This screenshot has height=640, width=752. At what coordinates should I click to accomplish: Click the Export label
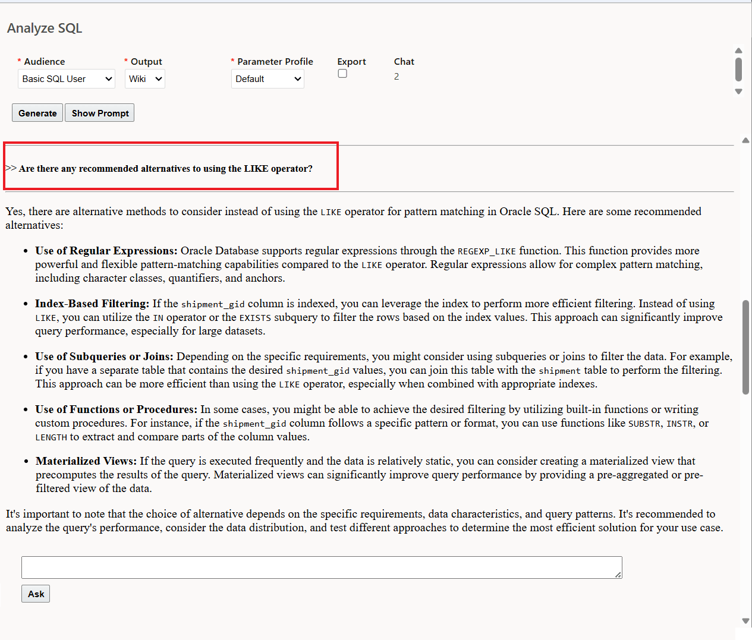click(x=351, y=61)
